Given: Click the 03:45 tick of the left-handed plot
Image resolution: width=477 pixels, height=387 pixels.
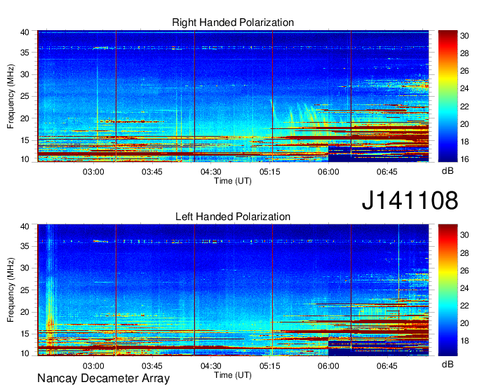Looking at the screenshot, I should pos(152,366).
